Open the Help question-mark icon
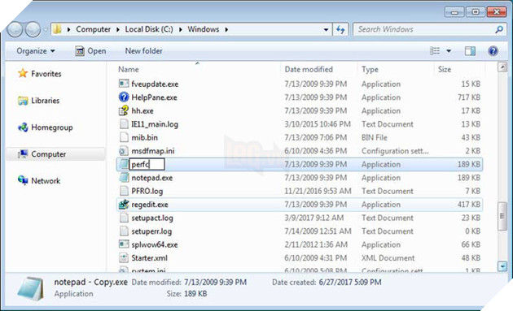Screen dimensions: 513x311 coord(493,51)
